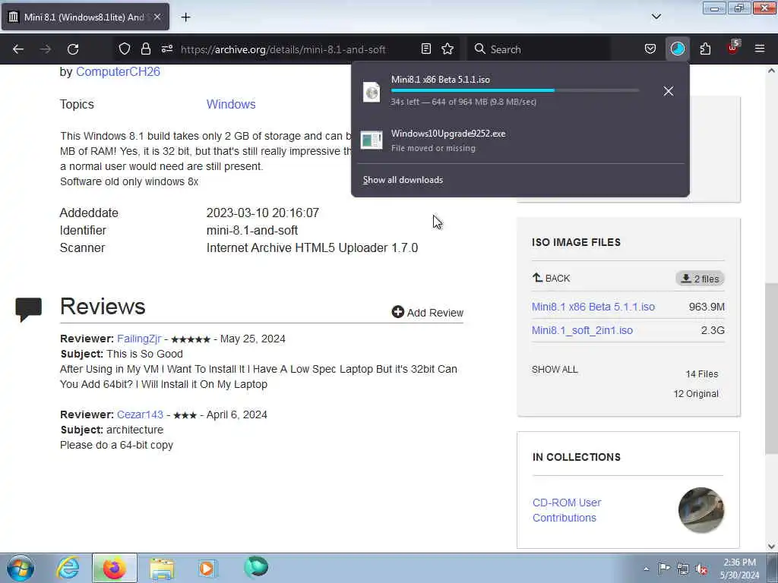The height and width of the screenshot is (583, 778).
Task: Open Windows Media Player taskbar icon
Action: [207, 568]
